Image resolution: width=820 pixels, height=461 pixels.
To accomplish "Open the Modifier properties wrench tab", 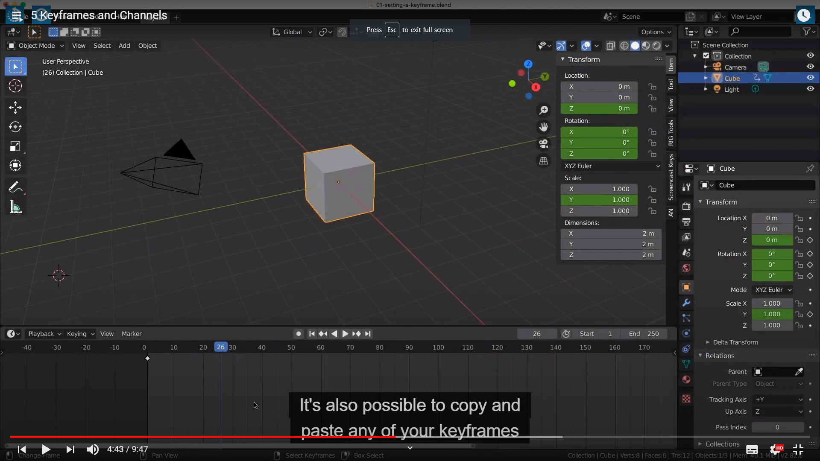I will point(686,303).
